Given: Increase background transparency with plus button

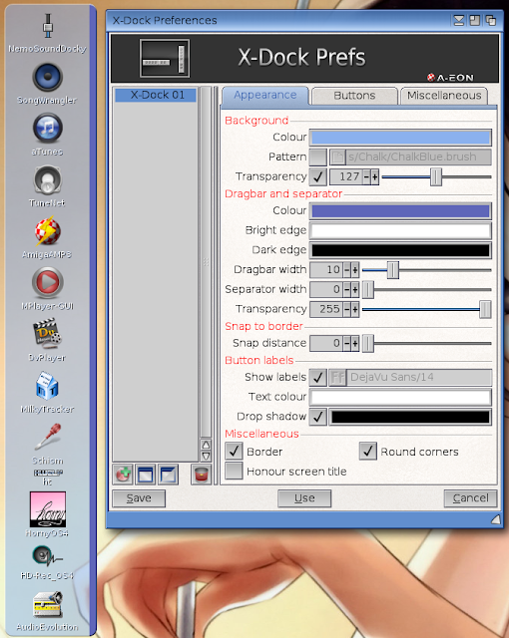Looking at the screenshot, I should coord(375,177).
